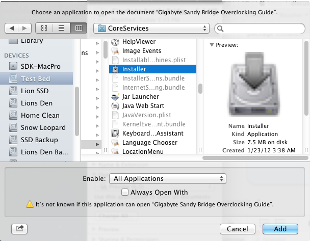Click the preview pane vertical scrollbar
This screenshot has width=310, height=241.
tap(306, 78)
